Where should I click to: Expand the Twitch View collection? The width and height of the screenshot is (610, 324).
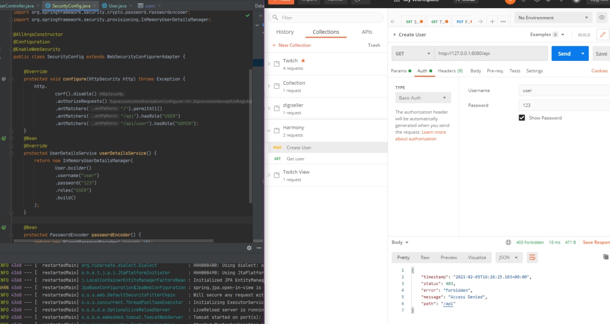(x=269, y=175)
